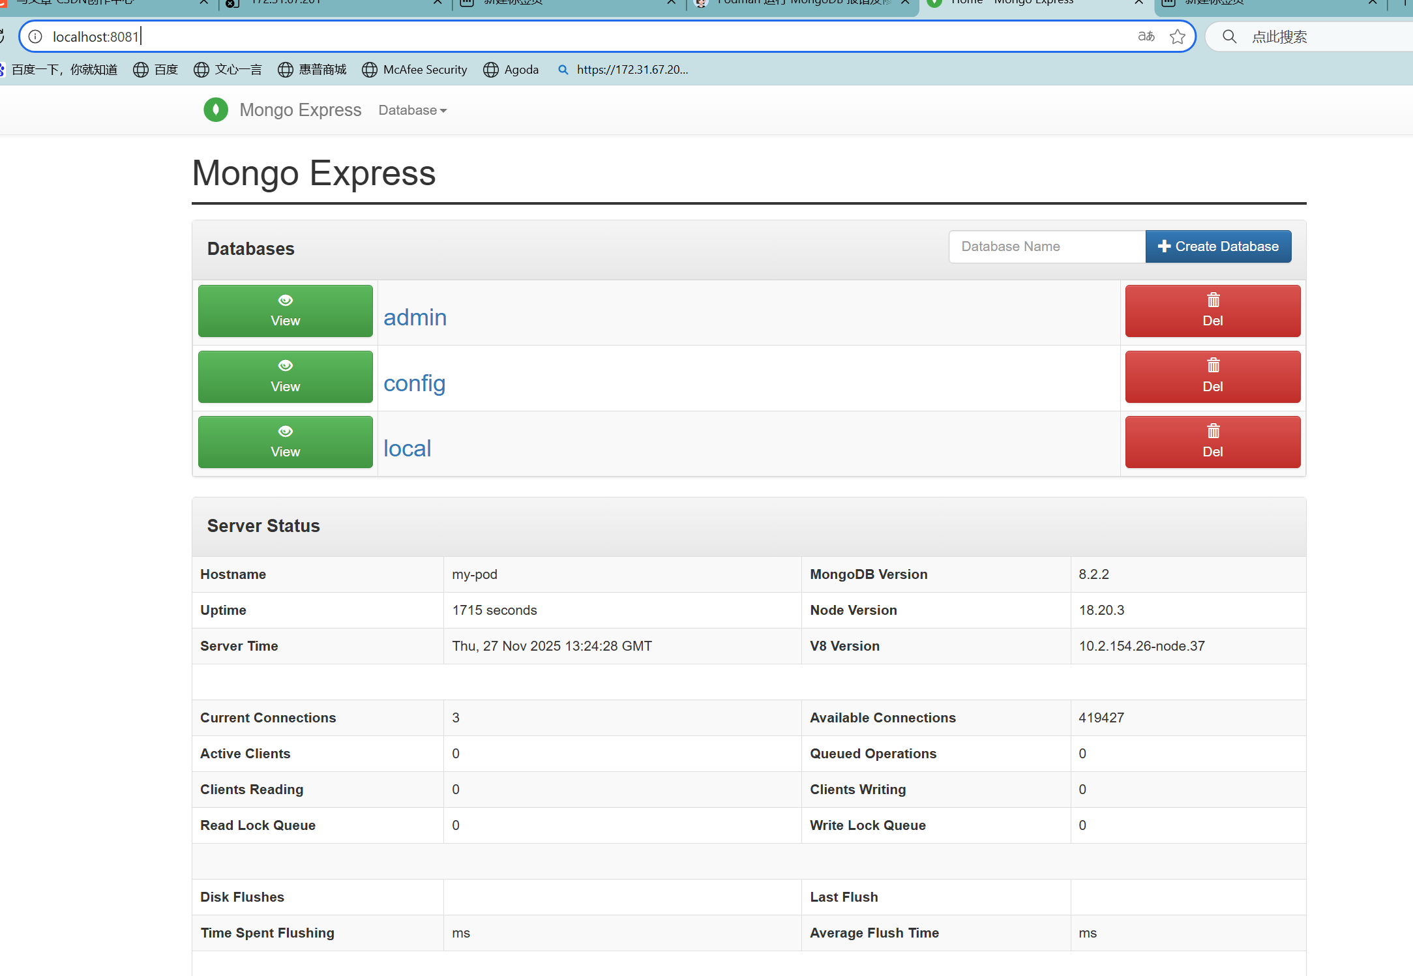Click the bookmark star icon in address bar
The height and width of the screenshot is (976, 1413).
[1177, 37]
